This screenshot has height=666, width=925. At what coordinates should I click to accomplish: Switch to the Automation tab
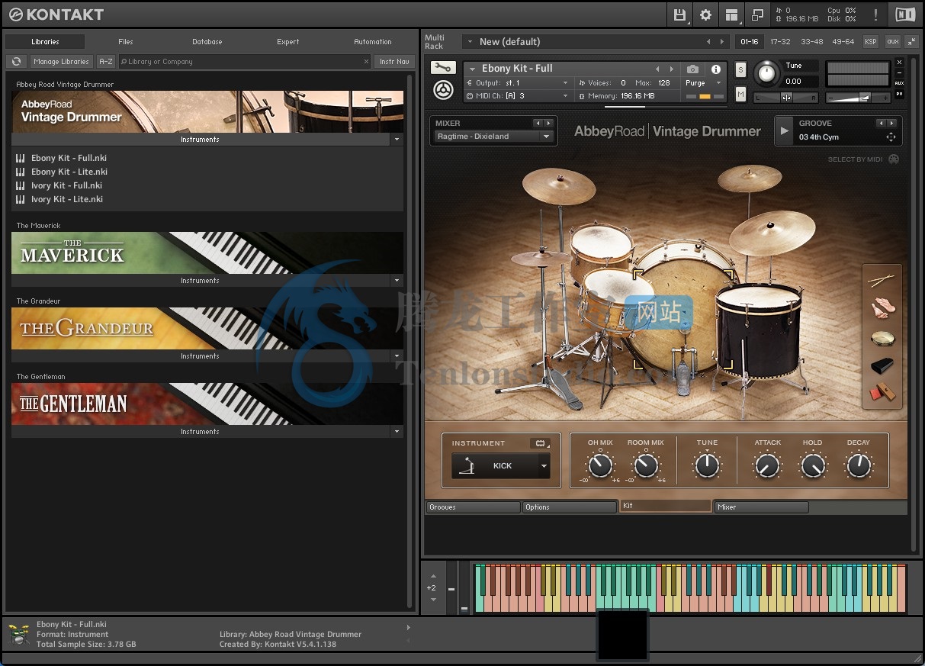pyautogui.click(x=373, y=42)
